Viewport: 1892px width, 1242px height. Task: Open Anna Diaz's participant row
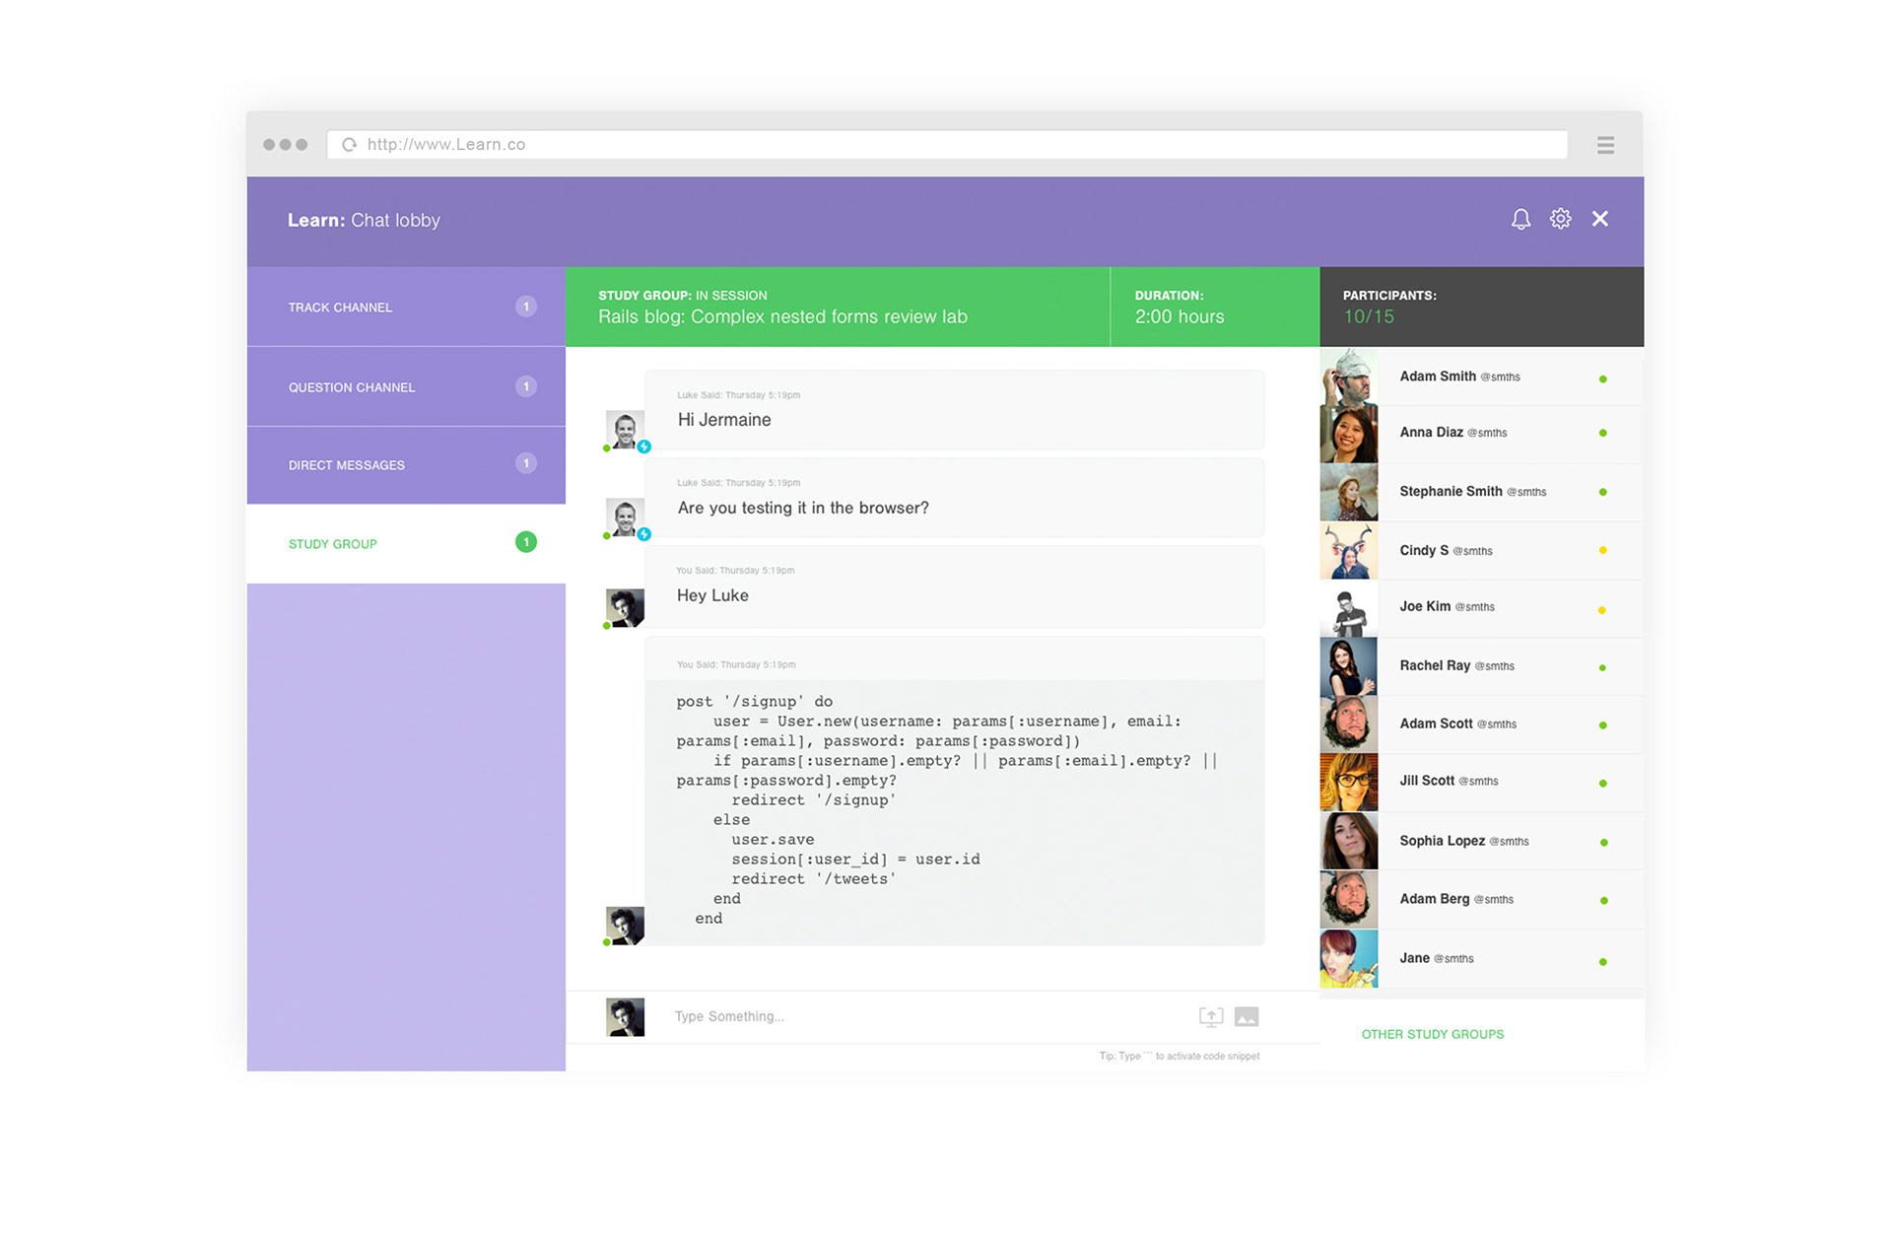tap(1481, 434)
